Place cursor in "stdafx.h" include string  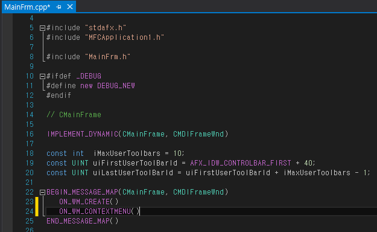(106, 28)
